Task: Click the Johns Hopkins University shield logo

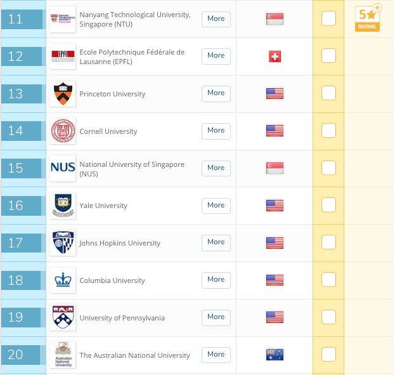Action: click(x=63, y=243)
